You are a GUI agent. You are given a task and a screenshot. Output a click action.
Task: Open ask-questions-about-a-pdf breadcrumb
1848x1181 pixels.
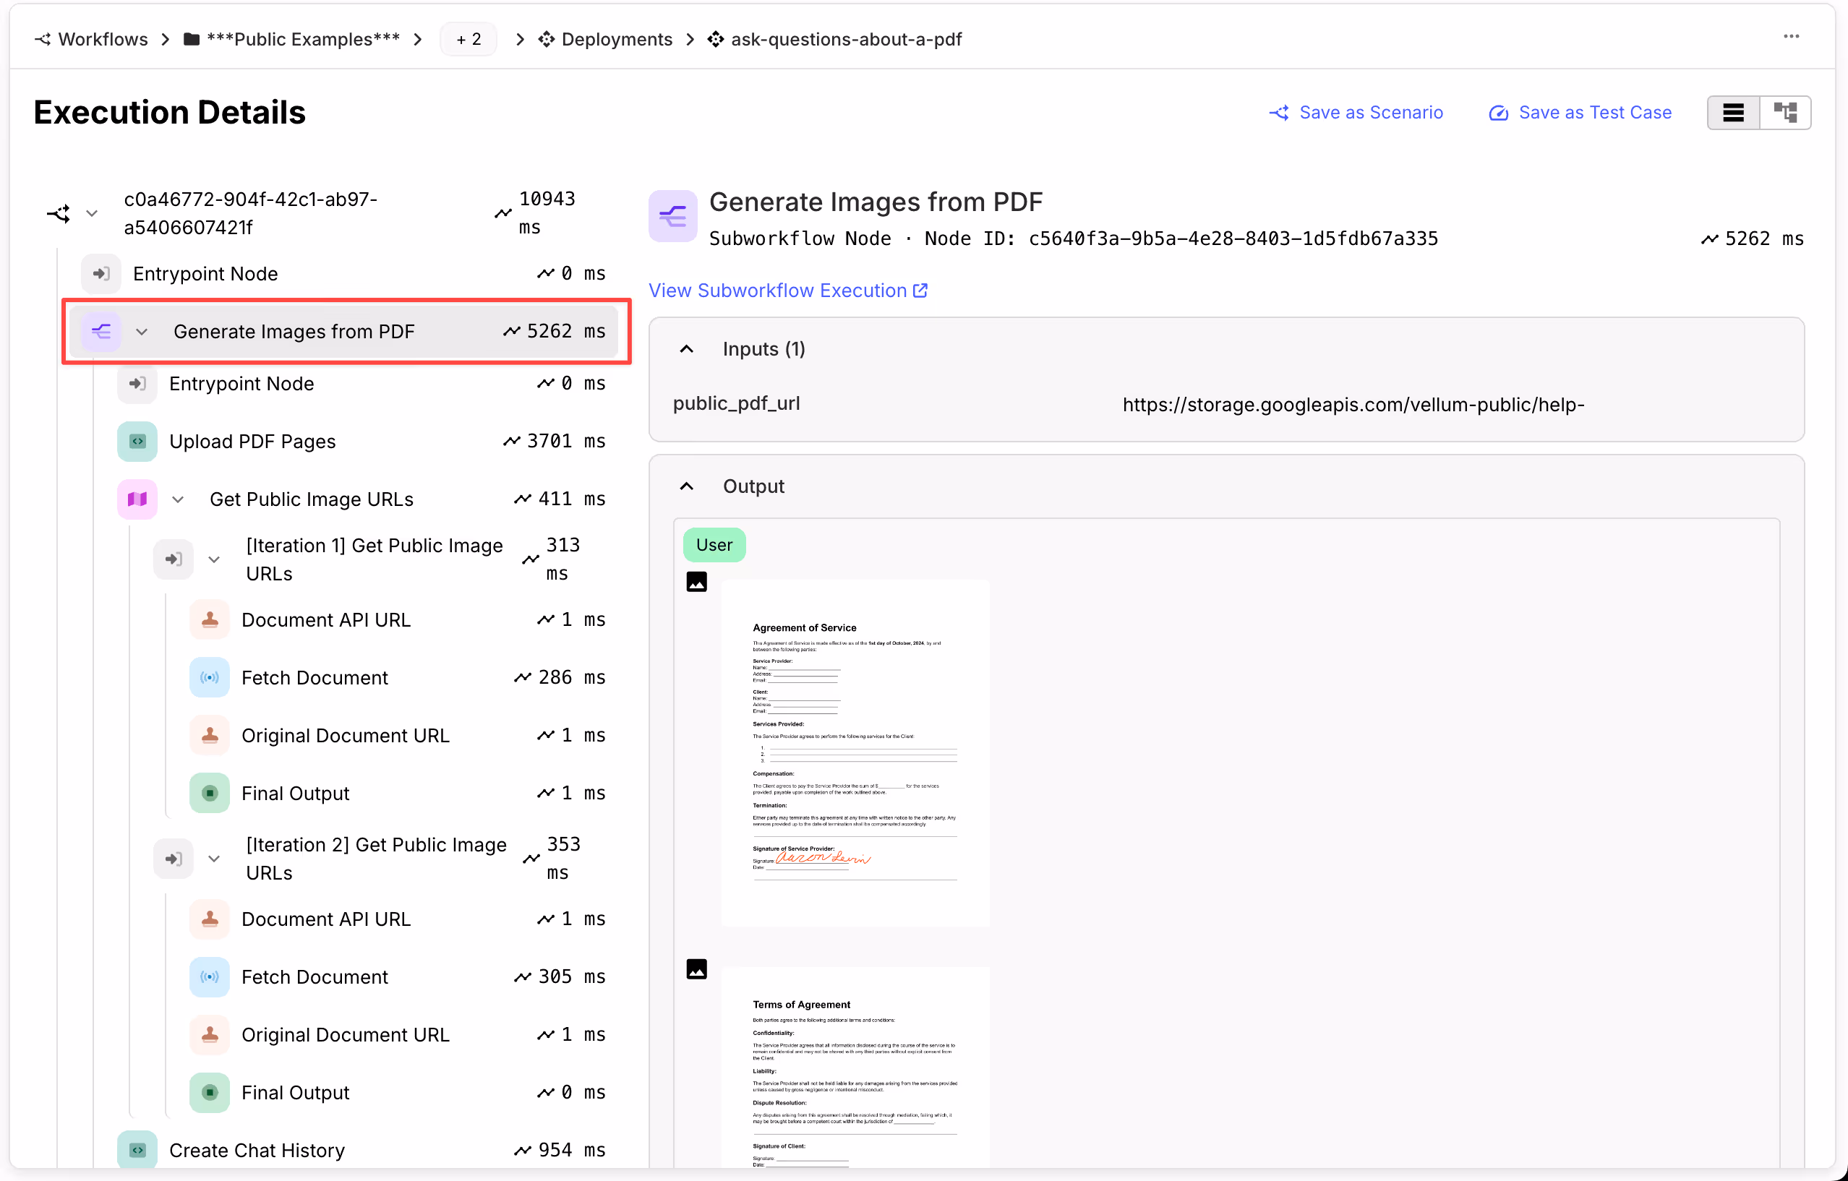click(x=847, y=39)
